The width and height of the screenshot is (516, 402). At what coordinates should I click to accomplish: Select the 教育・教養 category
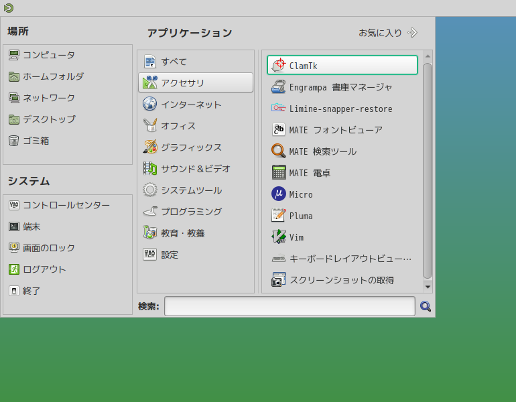coord(196,233)
